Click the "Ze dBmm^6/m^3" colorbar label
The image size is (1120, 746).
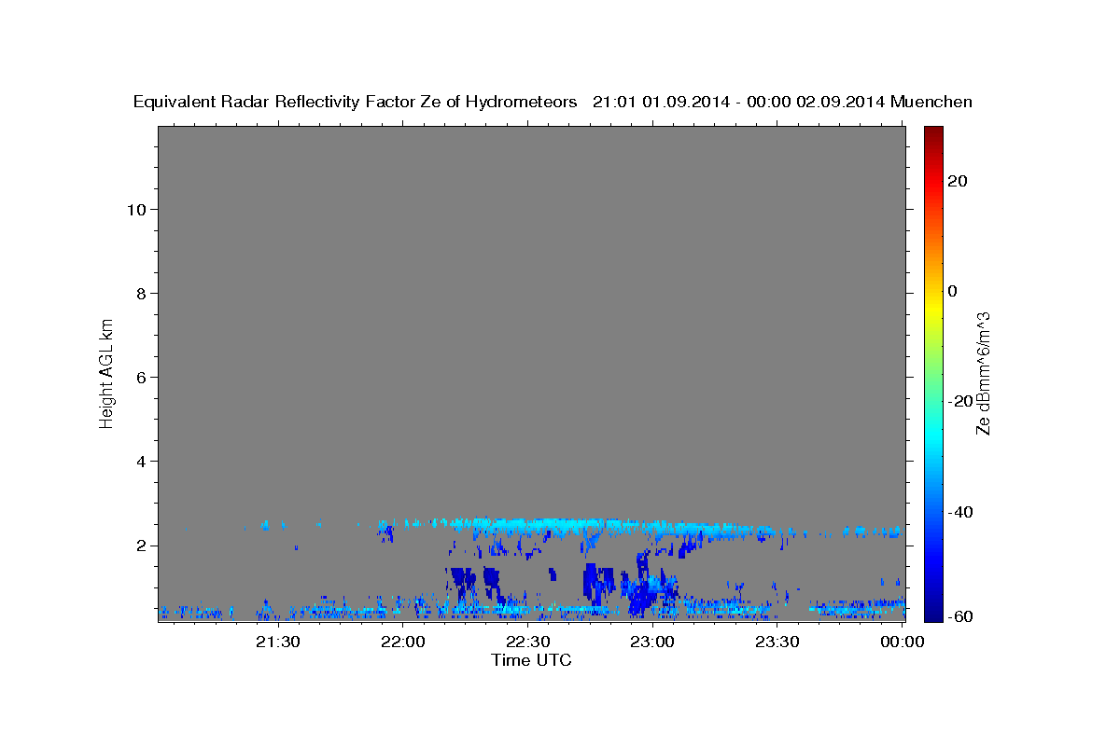982,373
